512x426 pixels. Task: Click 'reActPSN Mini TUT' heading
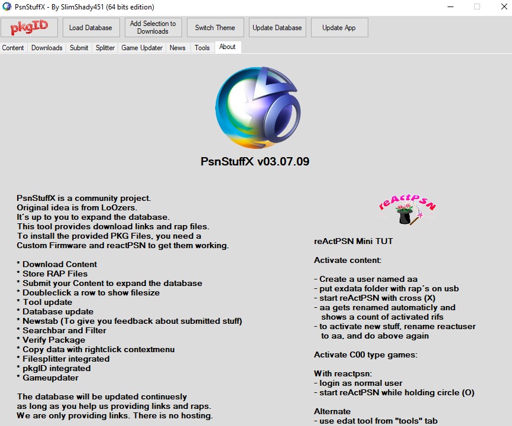click(x=354, y=241)
